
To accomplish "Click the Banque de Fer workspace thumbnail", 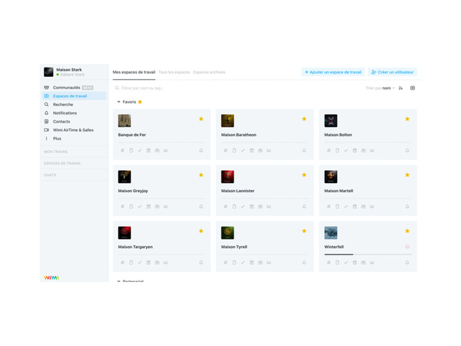I will pyautogui.click(x=124, y=121).
